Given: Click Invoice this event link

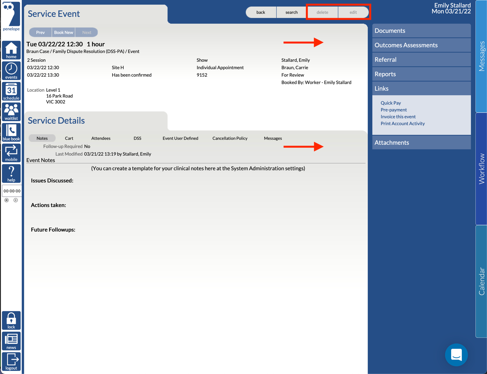Looking at the screenshot, I should pos(398,117).
